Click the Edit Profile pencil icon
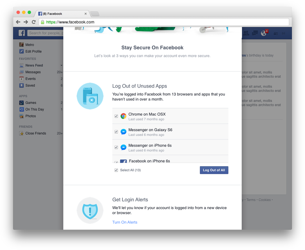 (x=21, y=51)
